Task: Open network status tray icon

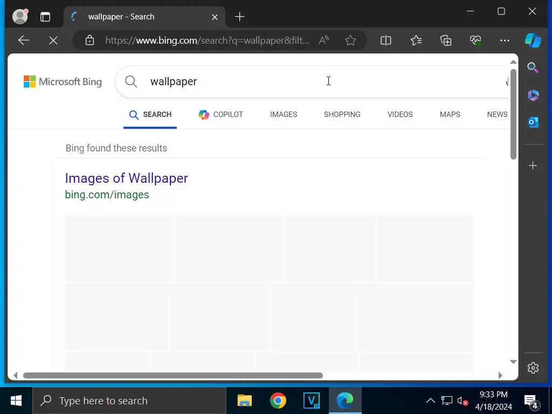Action: tap(447, 401)
